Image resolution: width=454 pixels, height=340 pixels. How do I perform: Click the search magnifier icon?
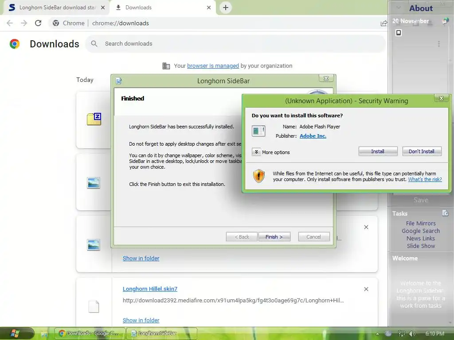(x=94, y=44)
